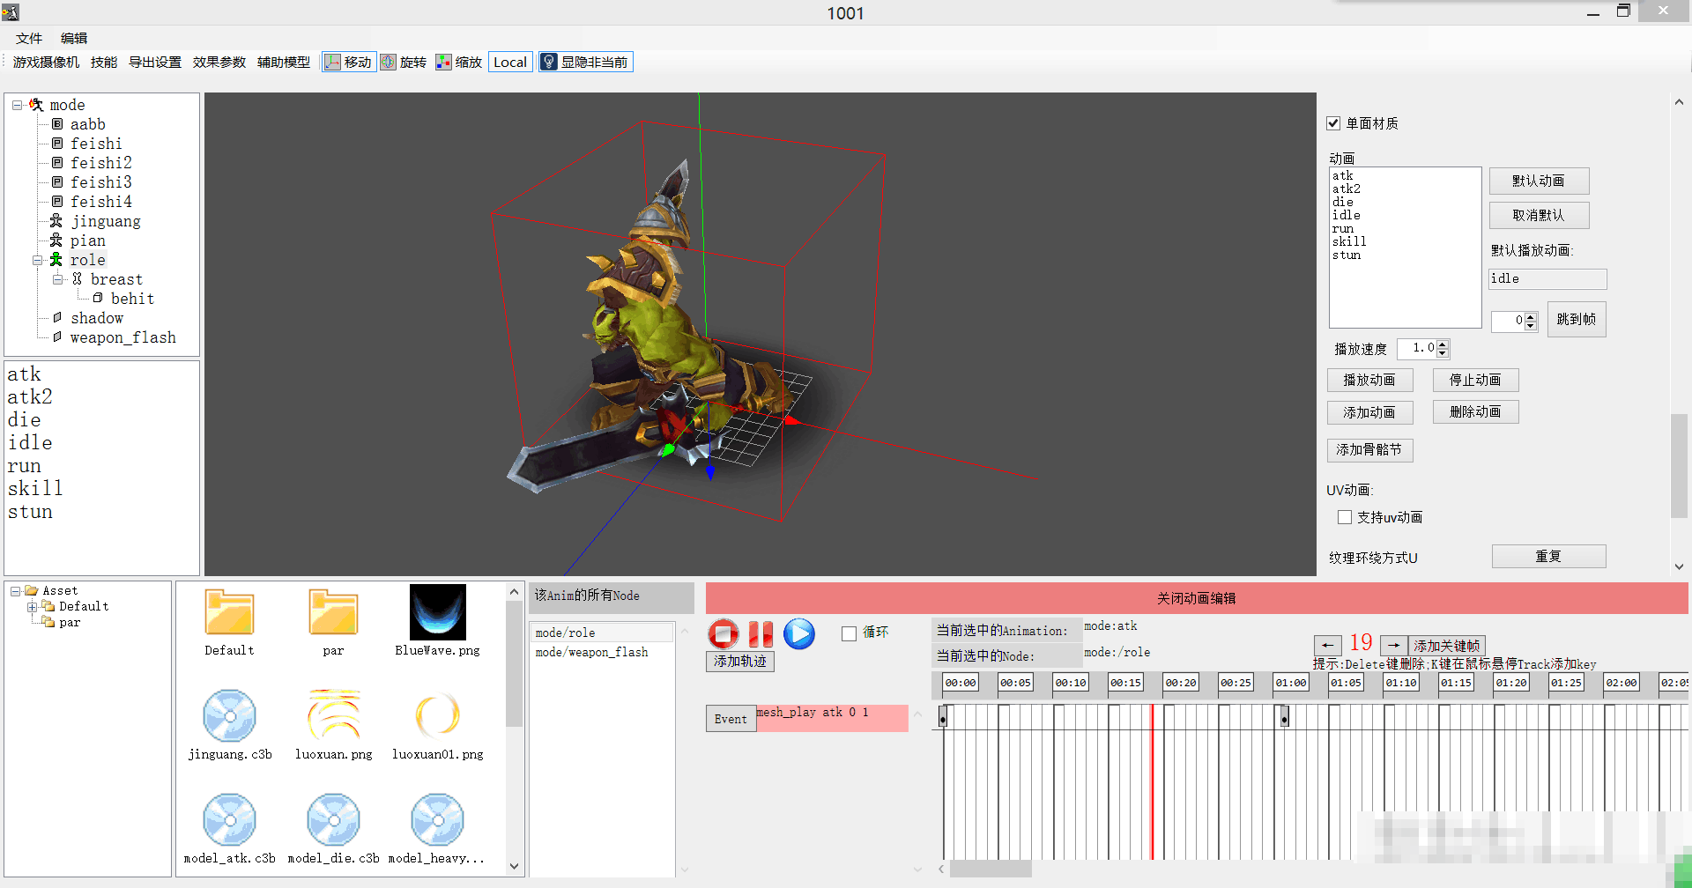Toggle show/hide non-current (显隐非当前) lightbulb
Screen dimensions: 1692x888
(586, 62)
